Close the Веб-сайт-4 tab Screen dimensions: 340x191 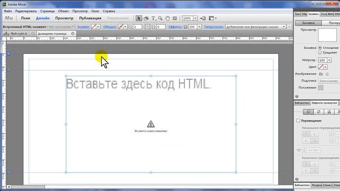(x=33, y=33)
